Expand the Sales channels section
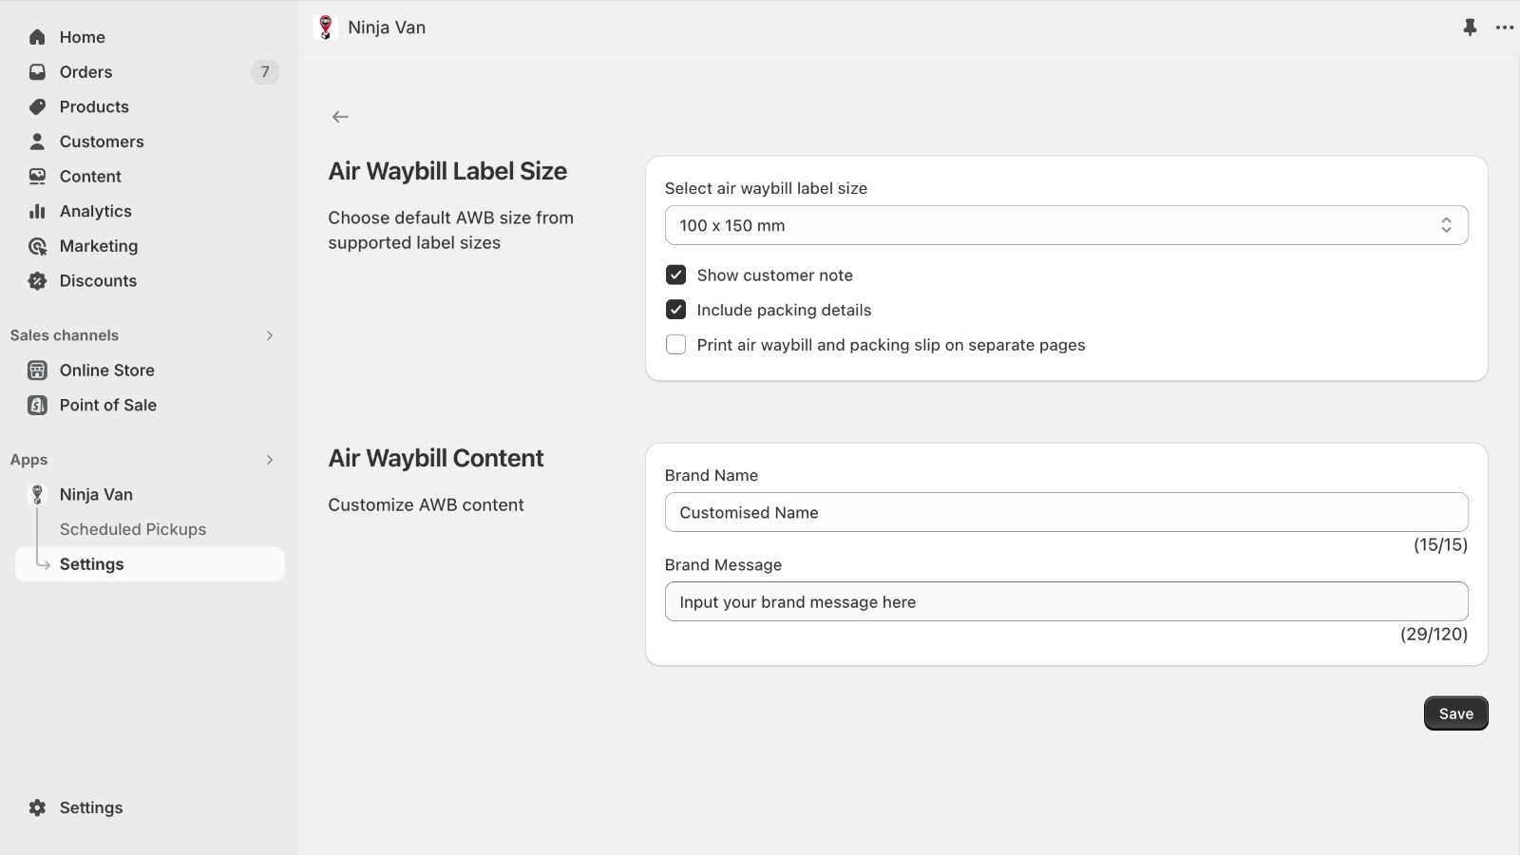The width and height of the screenshot is (1520, 855). click(269, 334)
